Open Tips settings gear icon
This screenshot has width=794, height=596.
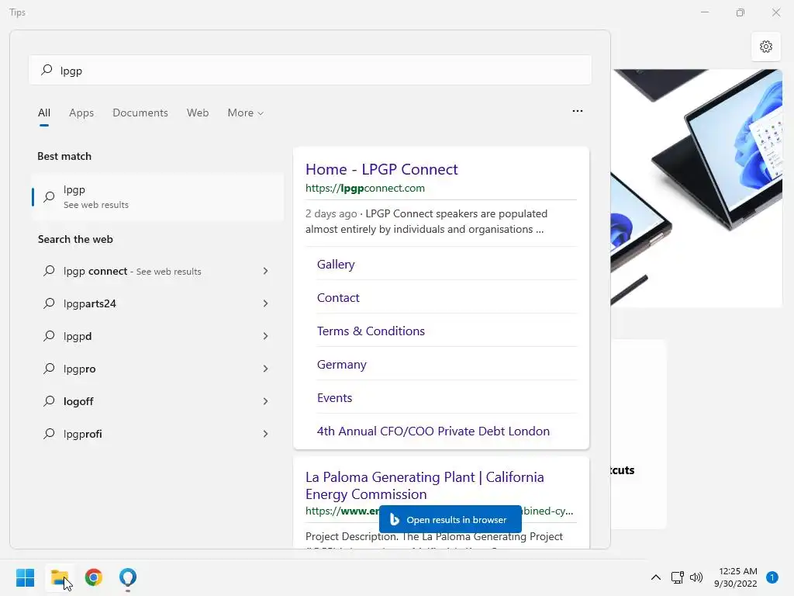coord(766,47)
